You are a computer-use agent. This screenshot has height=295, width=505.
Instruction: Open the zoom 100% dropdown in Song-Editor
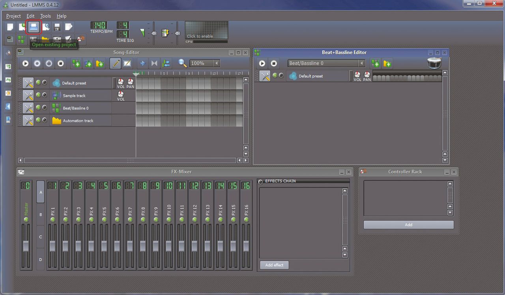tap(216, 63)
